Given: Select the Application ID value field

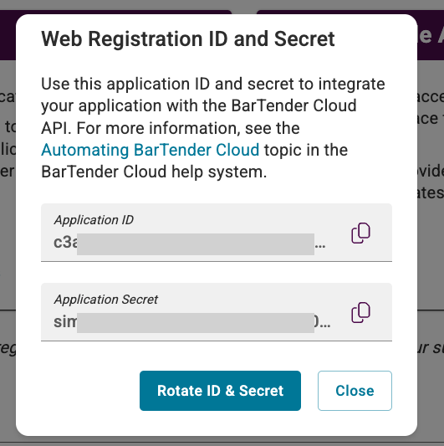Looking at the screenshot, I should [217, 233].
